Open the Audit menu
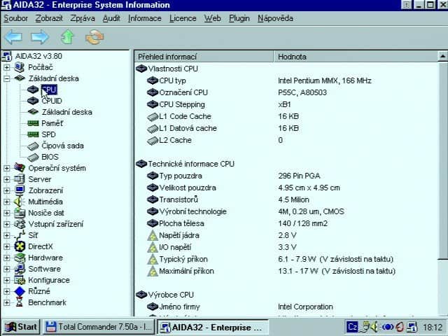 pyautogui.click(x=111, y=19)
